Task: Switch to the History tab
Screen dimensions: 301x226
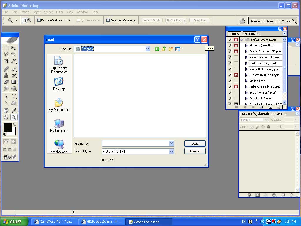Action: tap(234, 34)
